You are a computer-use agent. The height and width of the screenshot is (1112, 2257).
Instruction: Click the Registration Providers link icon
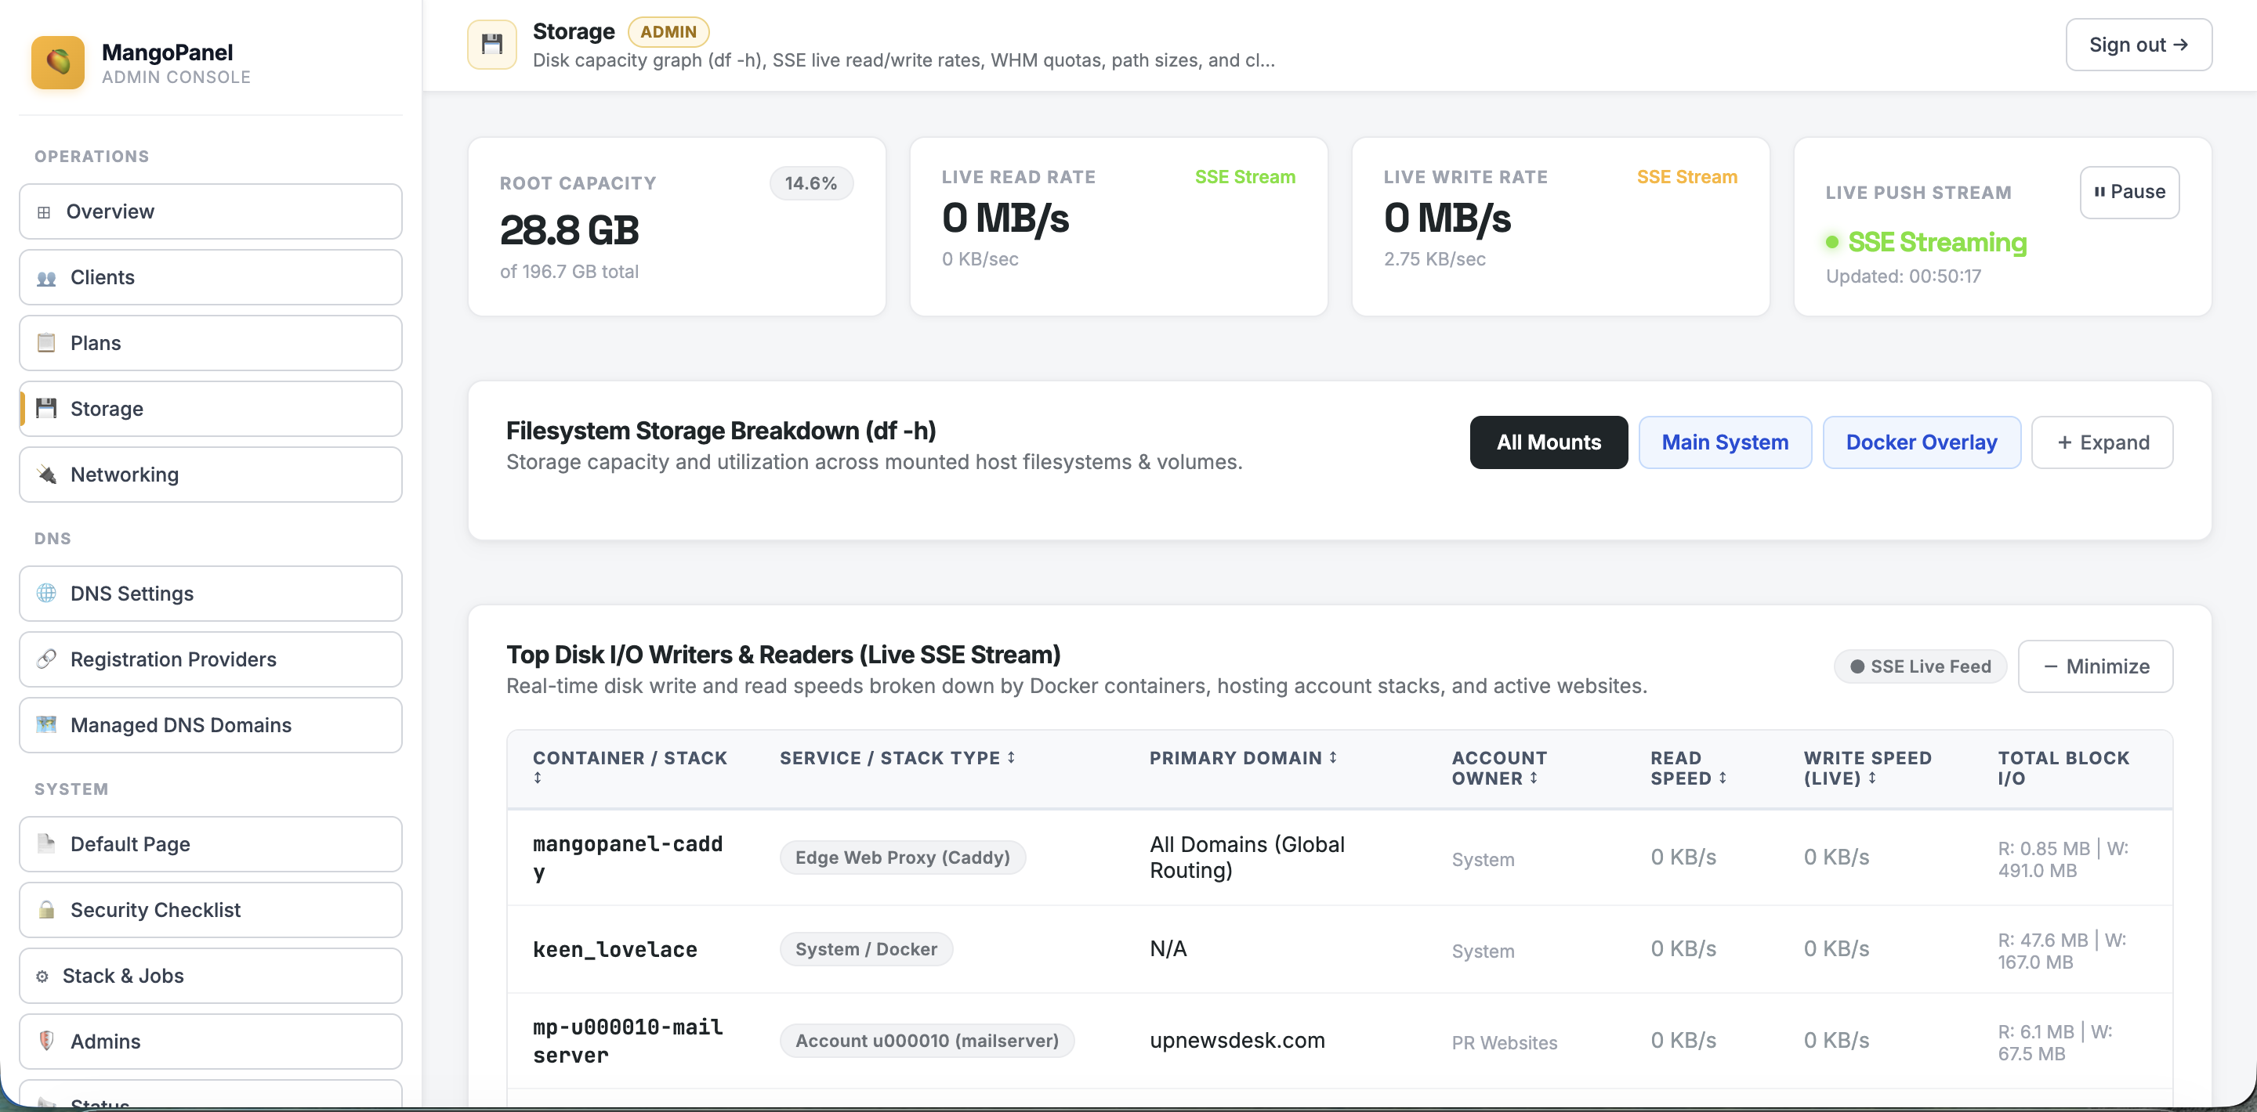click(46, 659)
